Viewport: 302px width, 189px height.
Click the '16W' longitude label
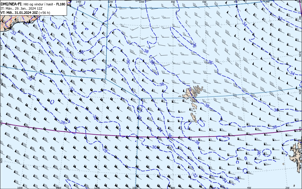coord(20,187)
